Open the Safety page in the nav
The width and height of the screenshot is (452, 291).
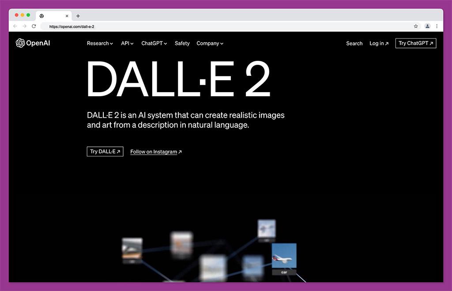click(x=182, y=44)
